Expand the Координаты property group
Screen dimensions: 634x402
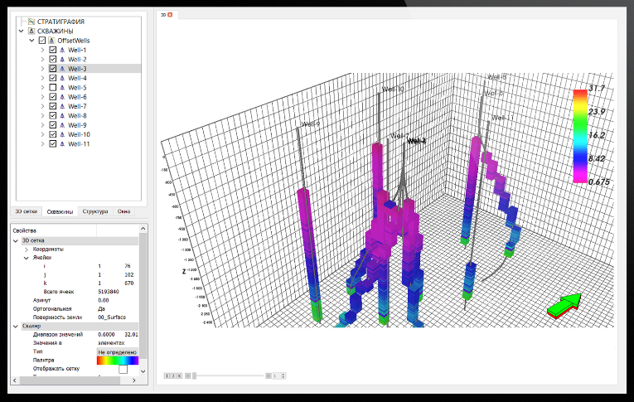click(26, 249)
